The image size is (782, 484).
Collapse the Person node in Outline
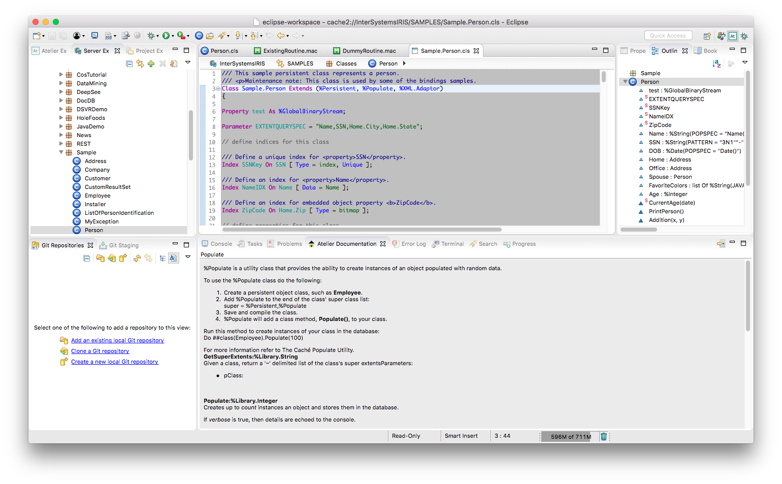625,82
